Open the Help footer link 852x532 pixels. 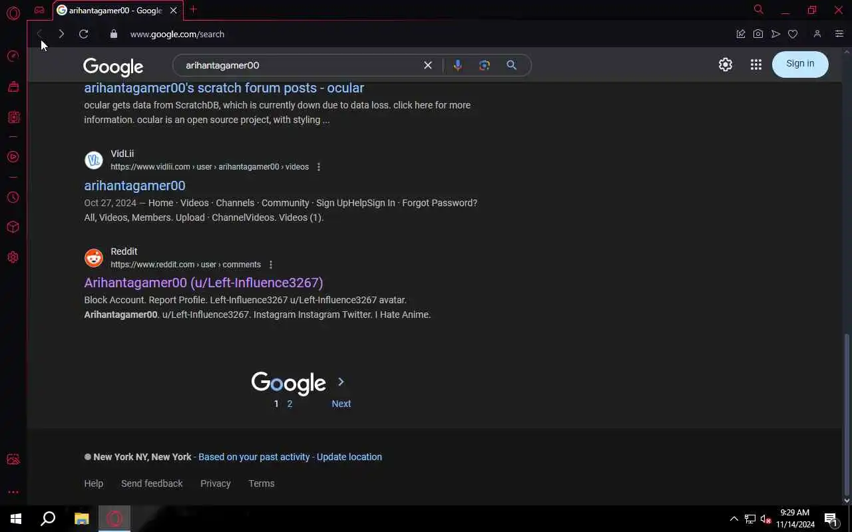pyautogui.click(x=93, y=483)
